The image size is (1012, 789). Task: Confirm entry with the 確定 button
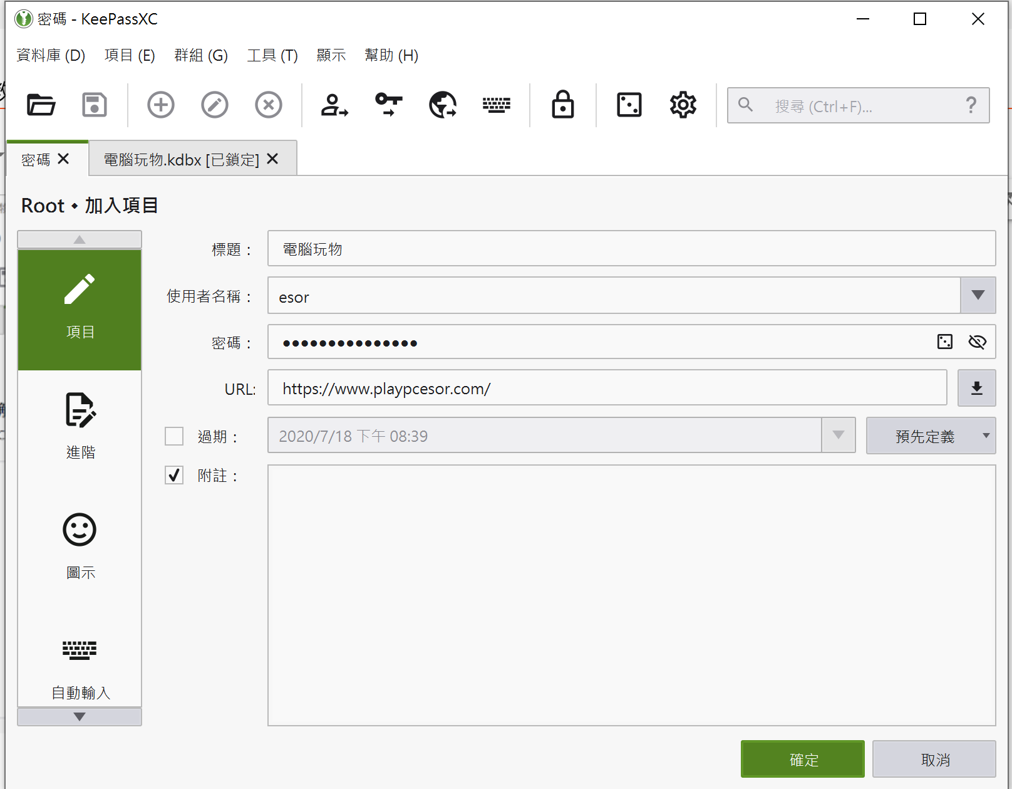click(803, 759)
